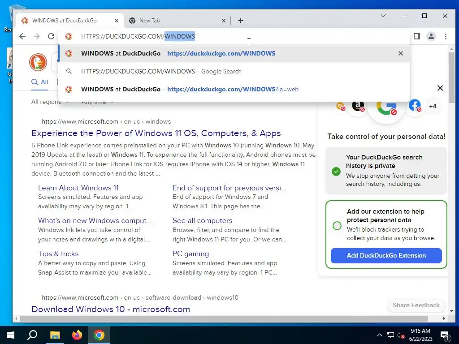Screen dimensions: 459x344
Task: Click the Add DuckDuckGo Extension button
Action: tap(386, 255)
